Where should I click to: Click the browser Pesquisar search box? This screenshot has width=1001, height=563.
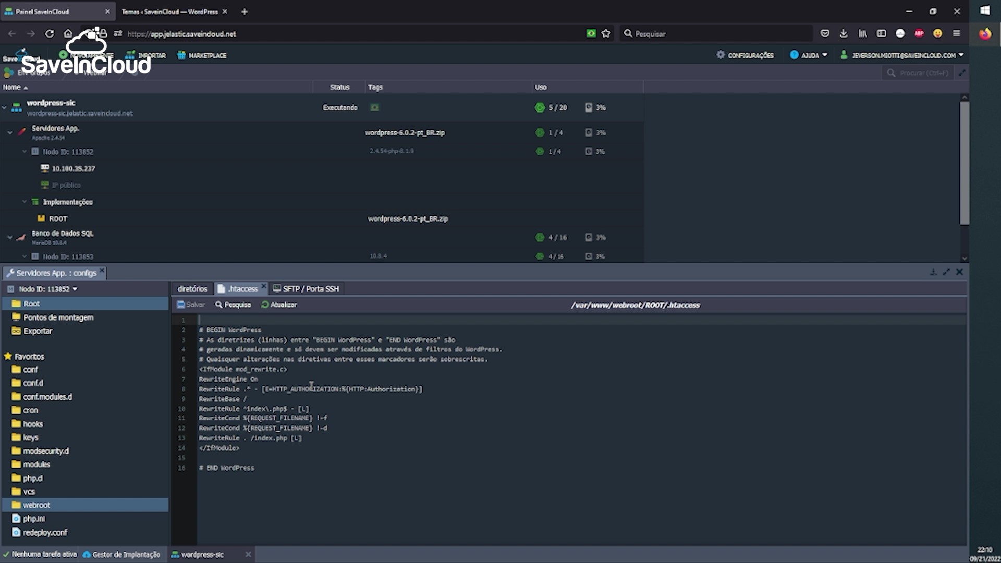(x=717, y=34)
